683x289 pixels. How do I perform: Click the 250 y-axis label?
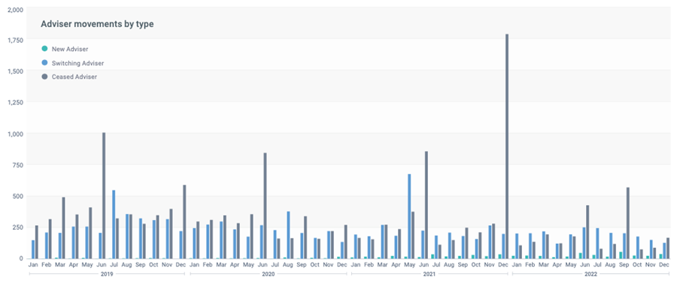(x=18, y=227)
